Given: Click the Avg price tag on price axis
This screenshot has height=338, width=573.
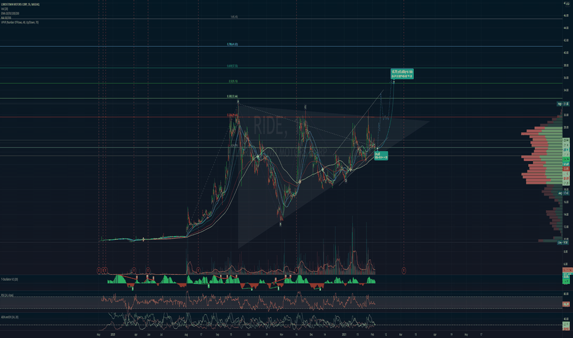Looking at the screenshot, I should click(563, 193).
